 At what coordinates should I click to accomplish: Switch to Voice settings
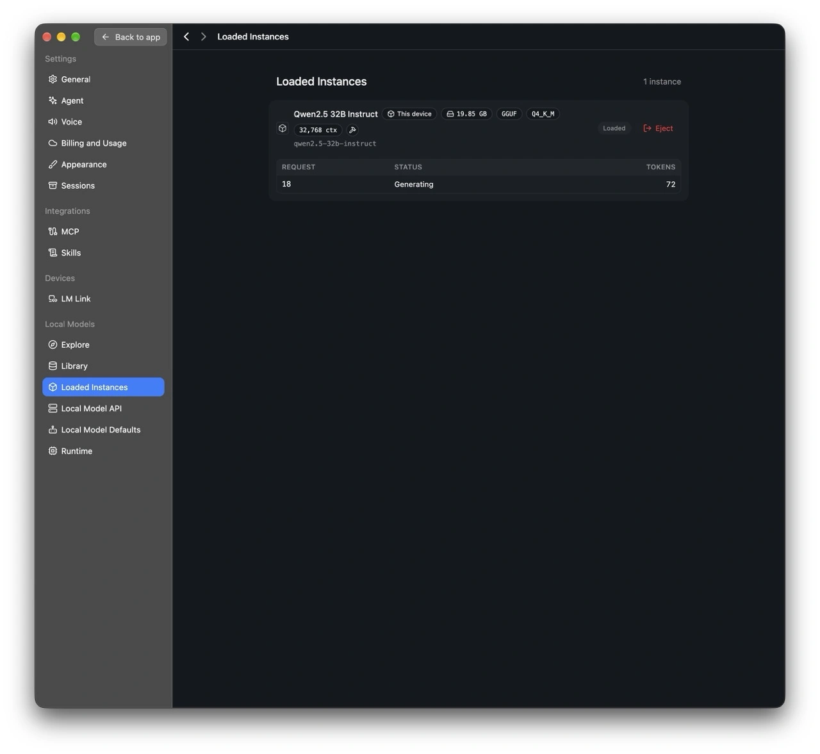103,122
